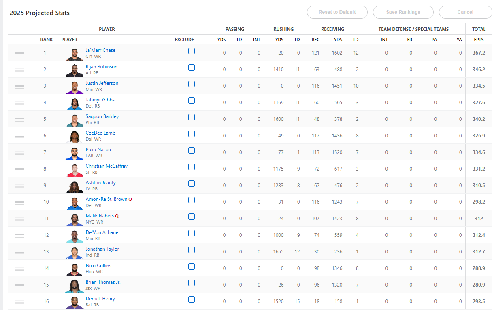
Task: Check the exclude box for Justin Jefferson
Action: (192, 84)
